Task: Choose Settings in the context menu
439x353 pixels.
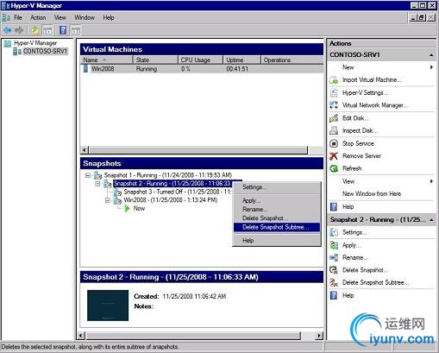Action: click(x=277, y=187)
